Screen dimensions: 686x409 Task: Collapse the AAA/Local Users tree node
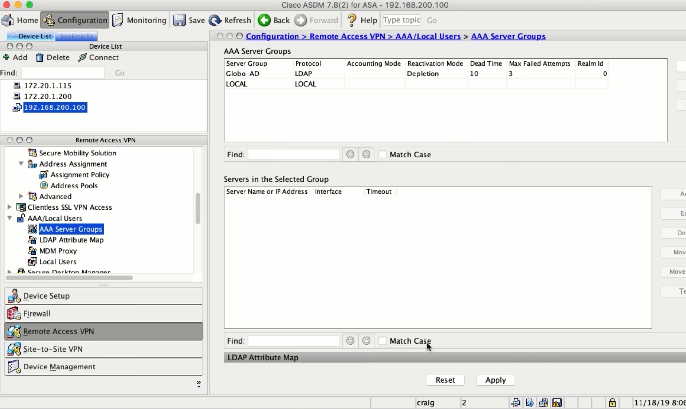click(x=9, y=218)
